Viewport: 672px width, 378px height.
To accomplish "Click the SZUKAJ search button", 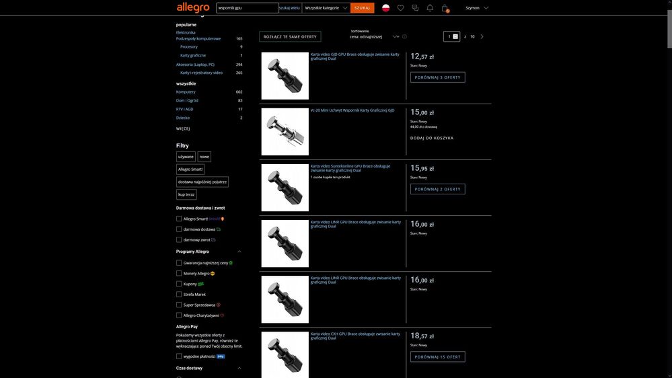I will click(x=362, y=7).
